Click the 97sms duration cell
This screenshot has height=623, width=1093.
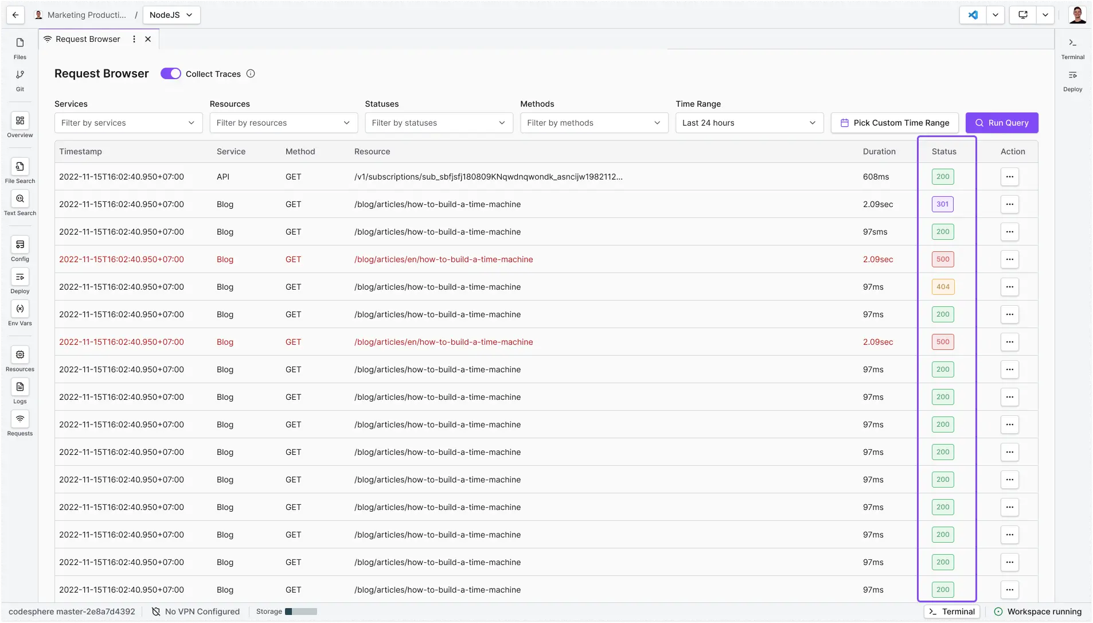tap(875, 232)
